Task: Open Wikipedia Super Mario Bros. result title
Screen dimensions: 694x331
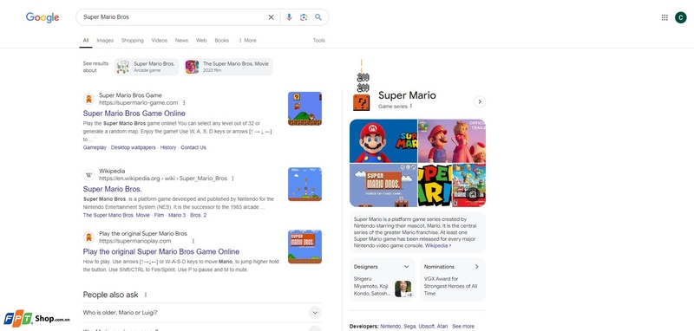Action: pyautogui.click(x=113, y=189)
